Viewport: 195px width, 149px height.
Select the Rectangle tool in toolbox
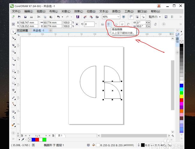(x=13, y=71)
